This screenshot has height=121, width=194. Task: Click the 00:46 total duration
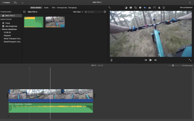point(101,65)
